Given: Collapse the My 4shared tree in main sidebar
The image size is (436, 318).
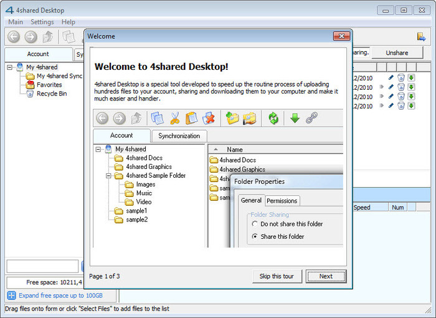Looking at the screenshot, I should pos(10,67).
